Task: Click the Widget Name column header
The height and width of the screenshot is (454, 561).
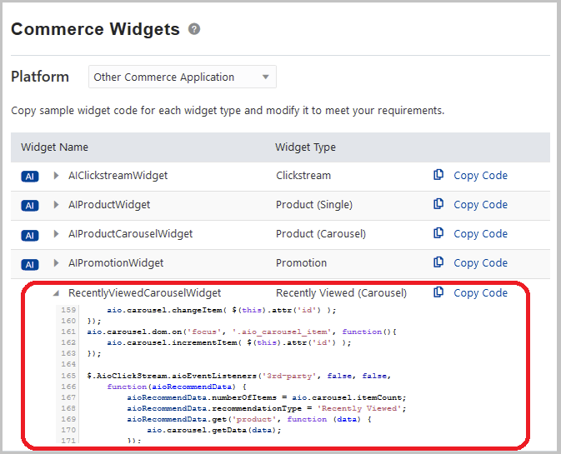Action: (54, 147)
